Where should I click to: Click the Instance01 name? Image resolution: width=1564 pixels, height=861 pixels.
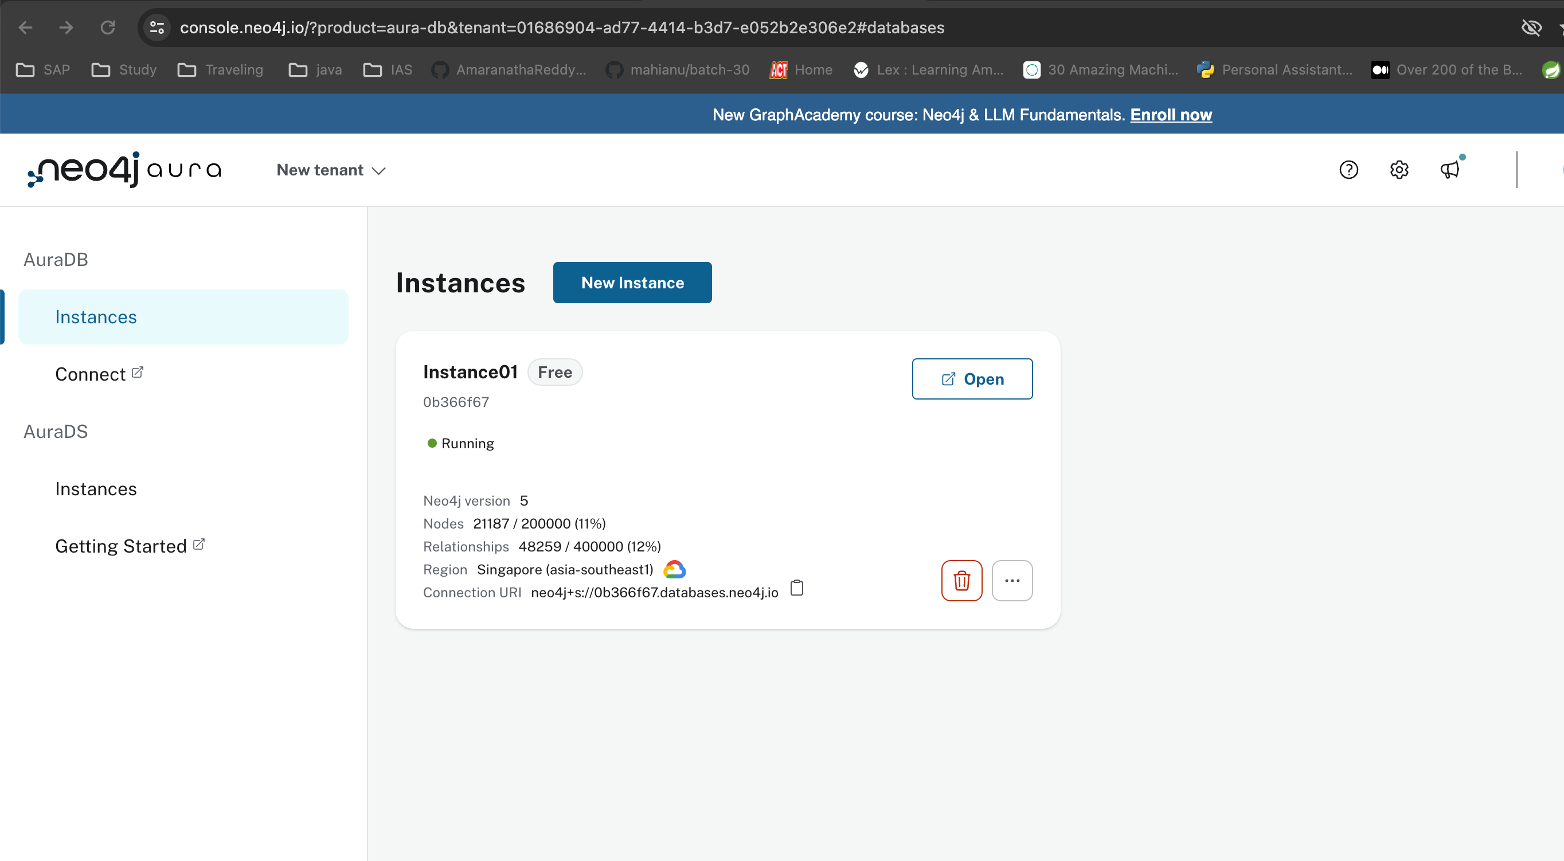[x=470, y=372]
